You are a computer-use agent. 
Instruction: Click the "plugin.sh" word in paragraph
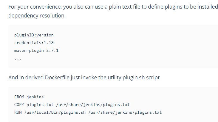[133, 78]
